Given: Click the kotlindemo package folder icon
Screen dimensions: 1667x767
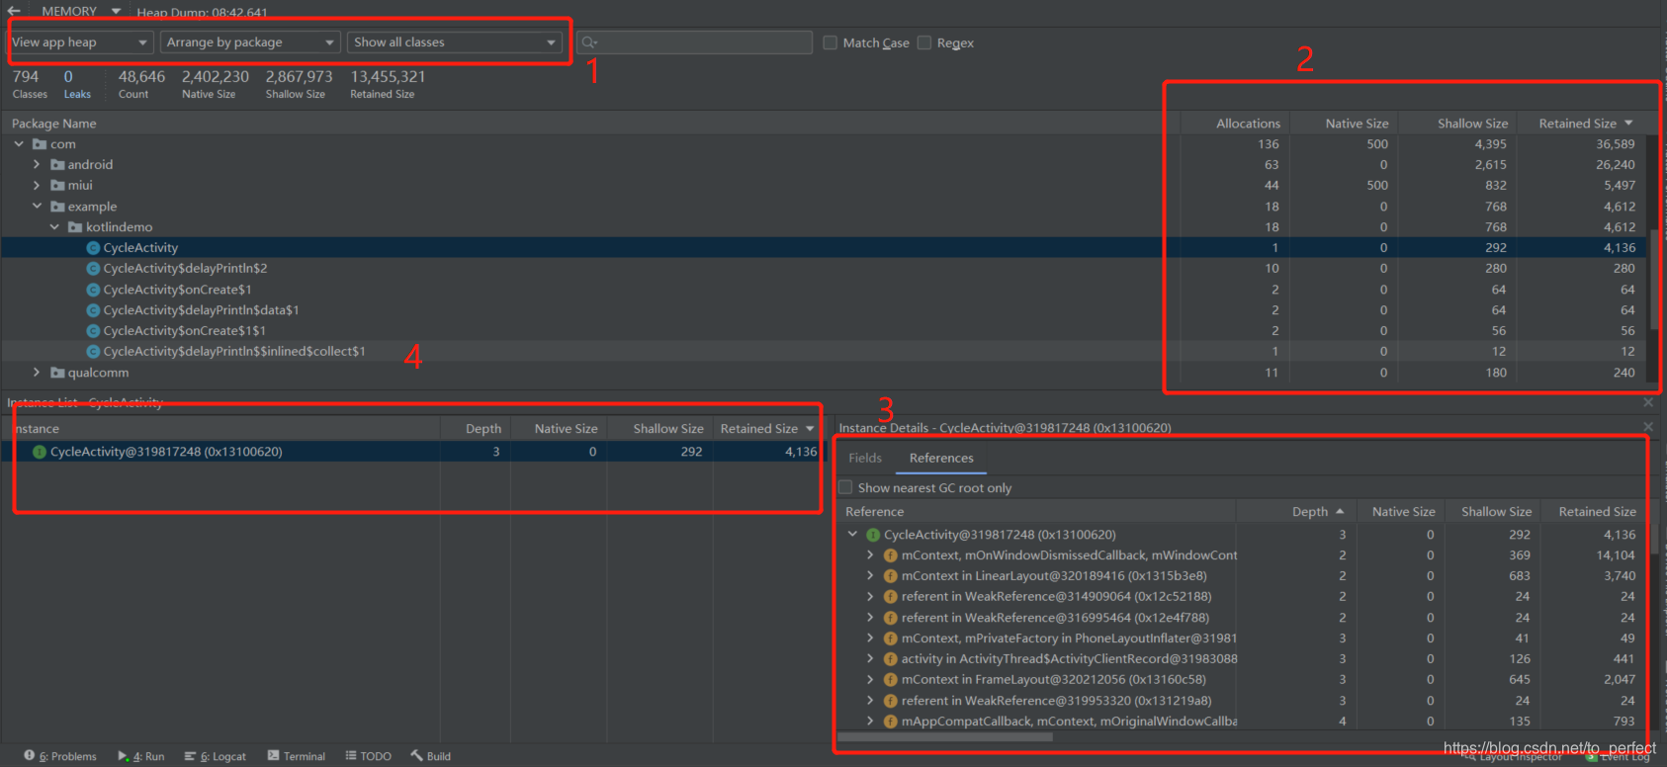Looking at the screenshot, I should (x=75, y=227).
